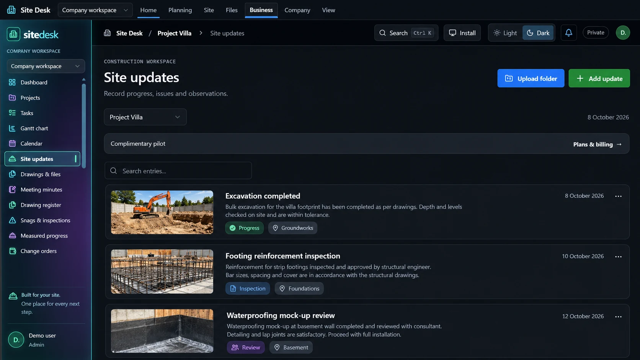The width and height of the screenshot is (640, 360).
Task: Click the Search entries field
Action: point(178,171)
